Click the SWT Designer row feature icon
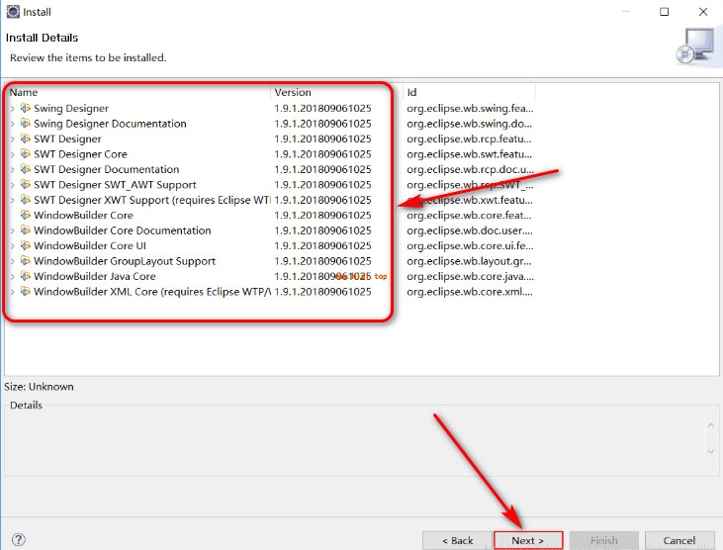Image resolution: width=723 pixels, height=550 pixels. (26, 138)
